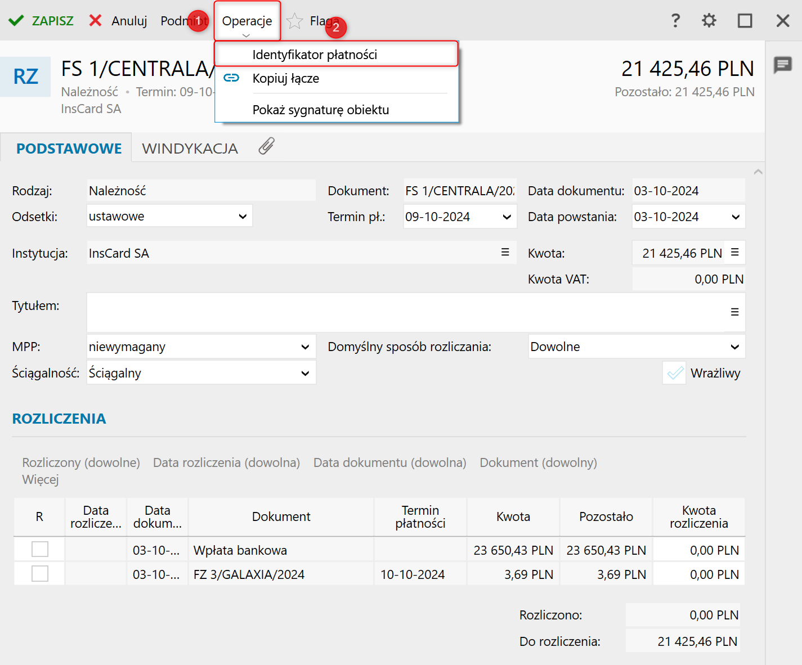
Task: Open the Ściągalność dropdown
Action: click(x=304, y=373)
